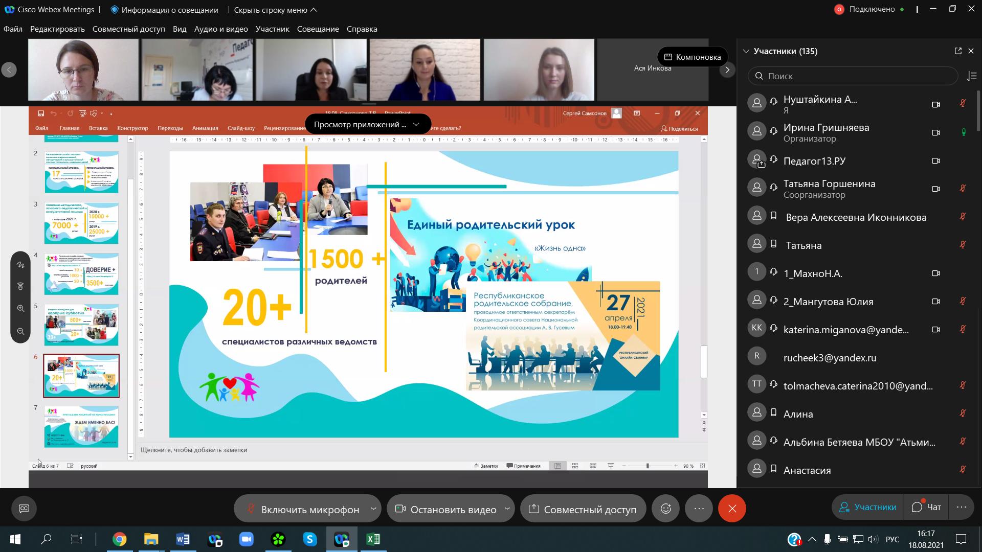The width and height of the screenshot is (982, 552).
Task: Open the Компоновка layout menu
Action: 693,57
